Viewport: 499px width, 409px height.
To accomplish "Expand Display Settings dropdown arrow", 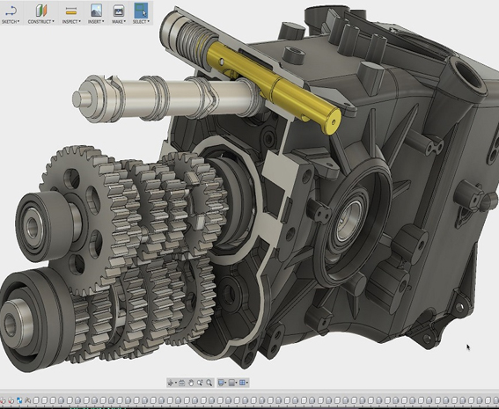I will tap(225, 383).
